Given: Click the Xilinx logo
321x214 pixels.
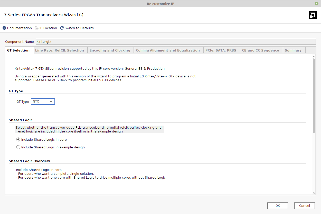Looking at the screenshot, I should coord(313,15).
